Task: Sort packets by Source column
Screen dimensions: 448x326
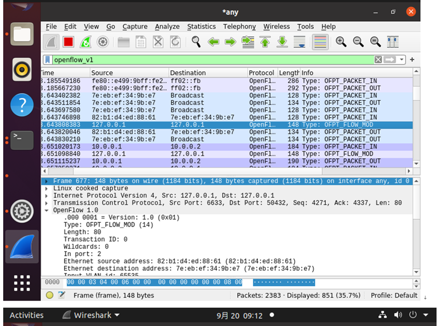Action: point(129,73)
